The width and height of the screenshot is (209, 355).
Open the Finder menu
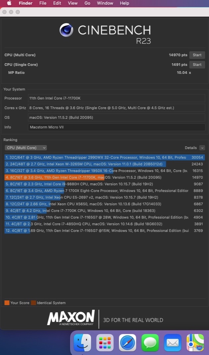coord(26,3)
